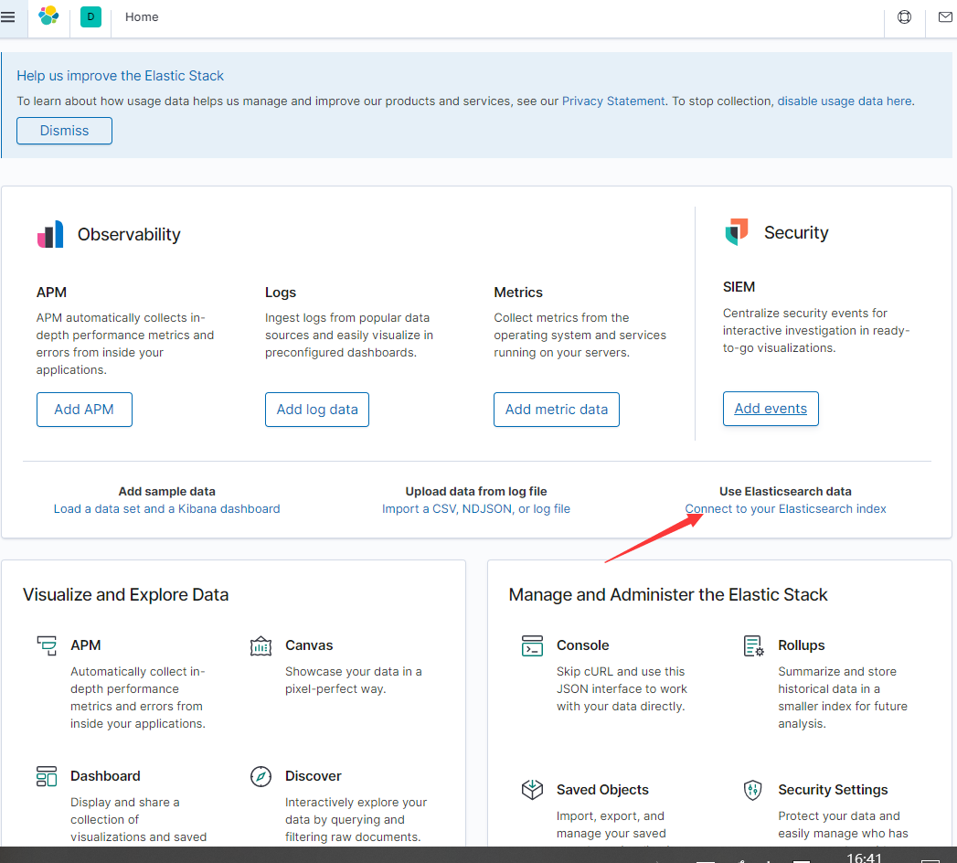The height and width of the screenshot is (863, 957).
Task: Click the Upload data from log file label
Action: coord(476,491)
